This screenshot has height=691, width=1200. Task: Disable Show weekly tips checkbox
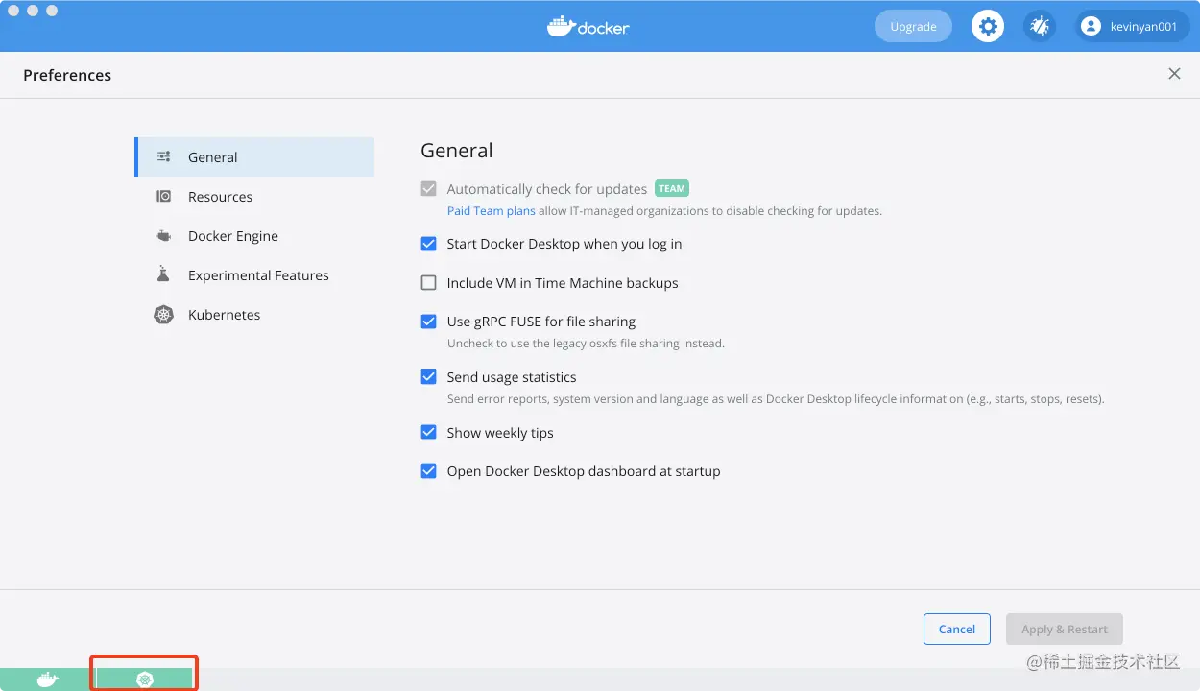429,433
